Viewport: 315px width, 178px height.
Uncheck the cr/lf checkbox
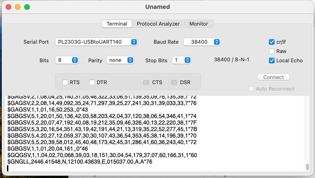coord(272,42)
